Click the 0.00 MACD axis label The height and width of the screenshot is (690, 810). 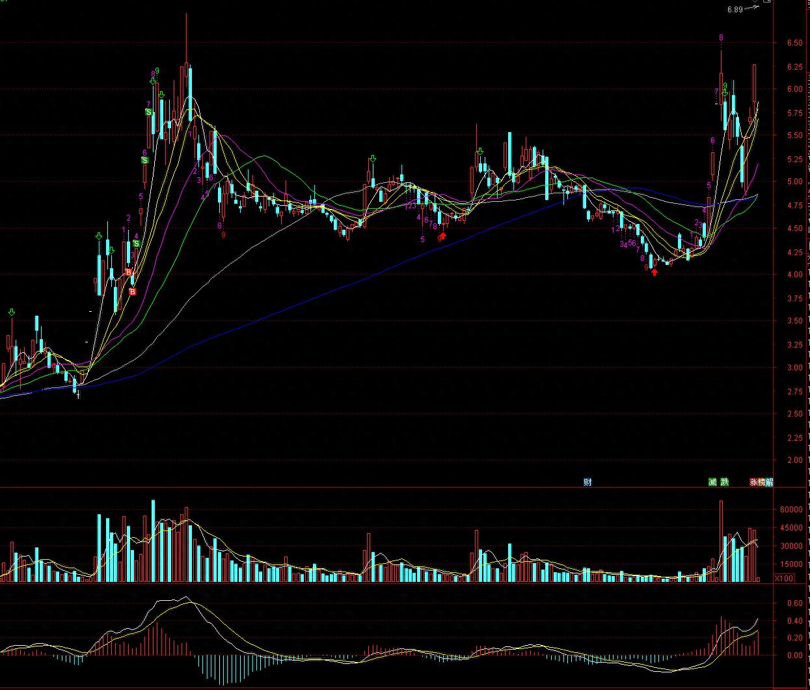pyautogui.click(x=794, y=655)
